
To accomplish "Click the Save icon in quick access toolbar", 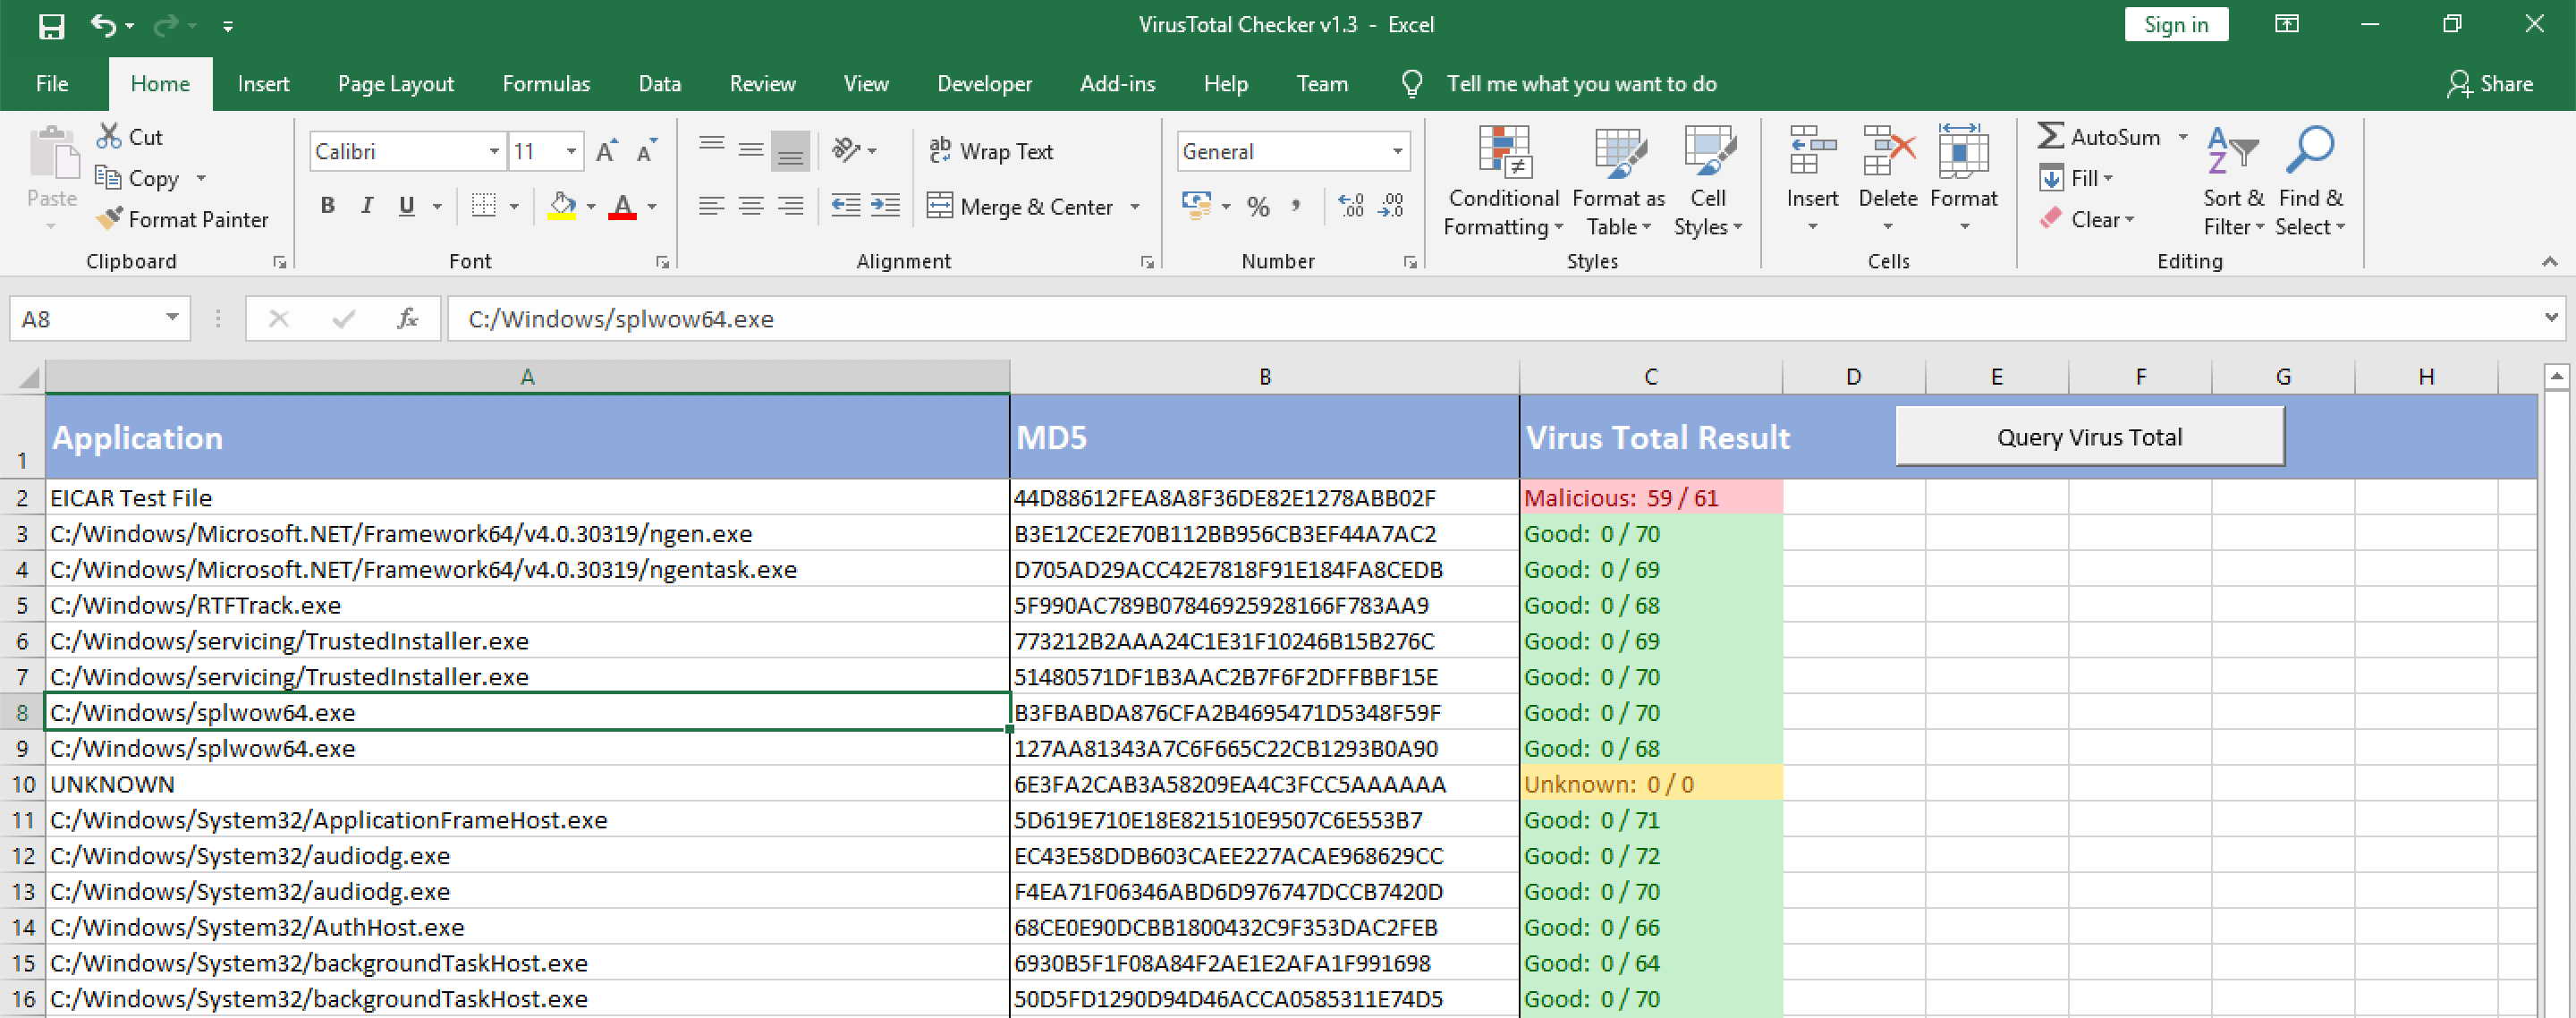I will [x=51, y=25].
